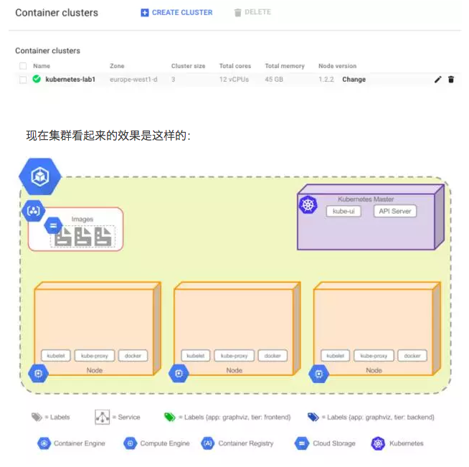Click kube-proxy box in the third Node
The width and height of the screenshot is (469, 467).
tap(374, 356)
